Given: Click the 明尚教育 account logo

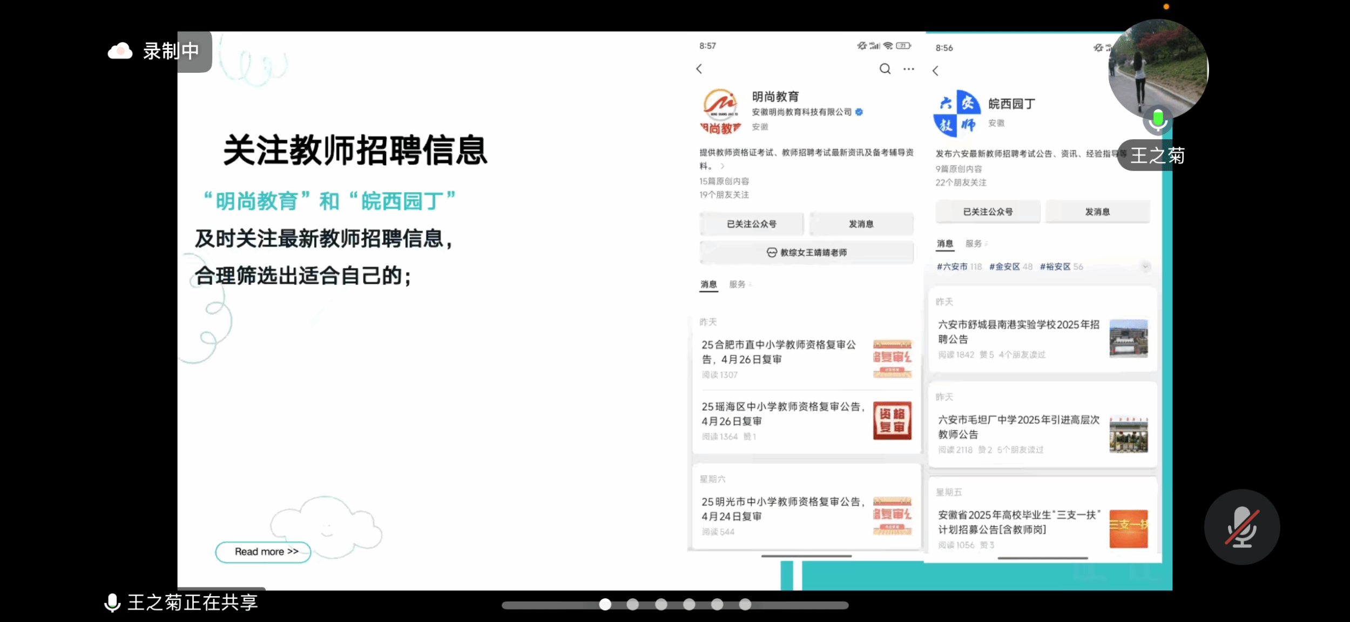Looking at the screenshot, I should coord(720,111).
